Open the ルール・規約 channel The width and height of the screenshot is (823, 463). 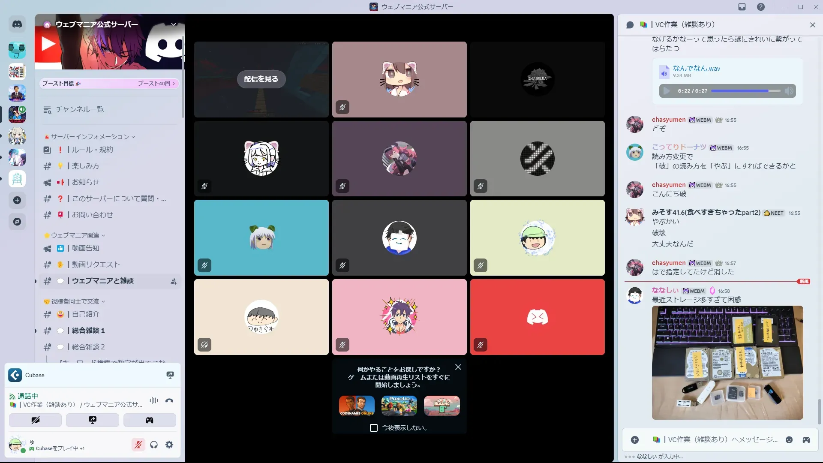92,150
